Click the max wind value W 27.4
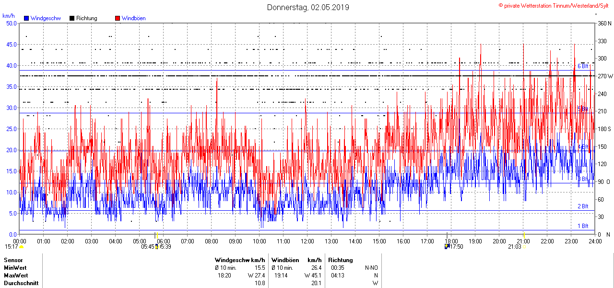 click(x=257, y=276)
